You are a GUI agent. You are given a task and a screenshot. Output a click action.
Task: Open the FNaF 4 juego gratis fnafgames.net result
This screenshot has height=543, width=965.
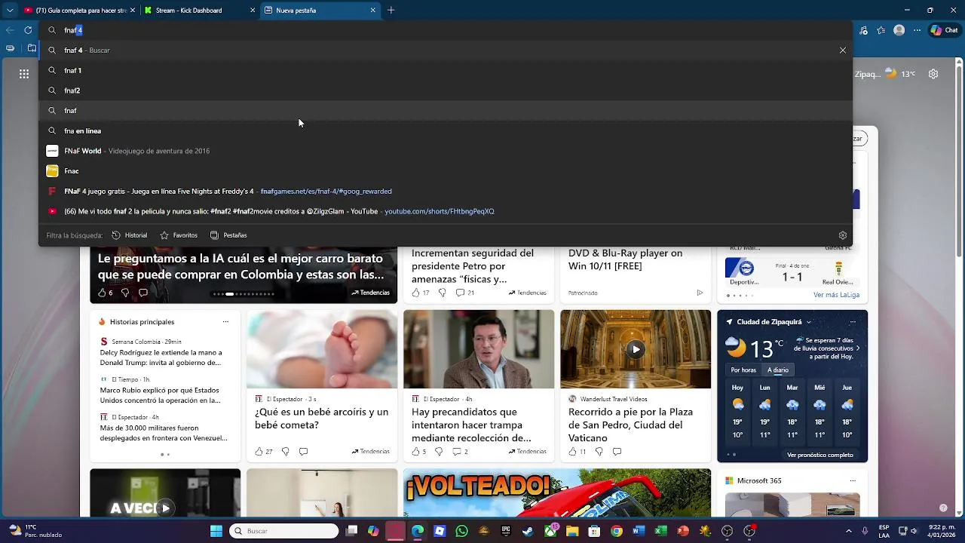[x=445, y=191]
